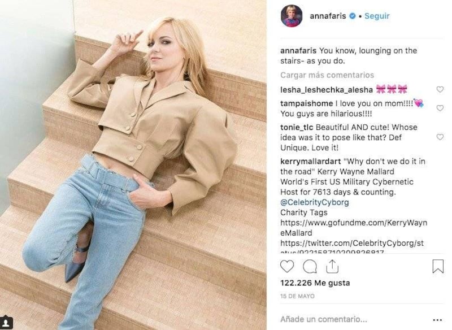Screen dimensions: 452x330
Task: Open the three-dot more options menu
Action: [437, 320]
